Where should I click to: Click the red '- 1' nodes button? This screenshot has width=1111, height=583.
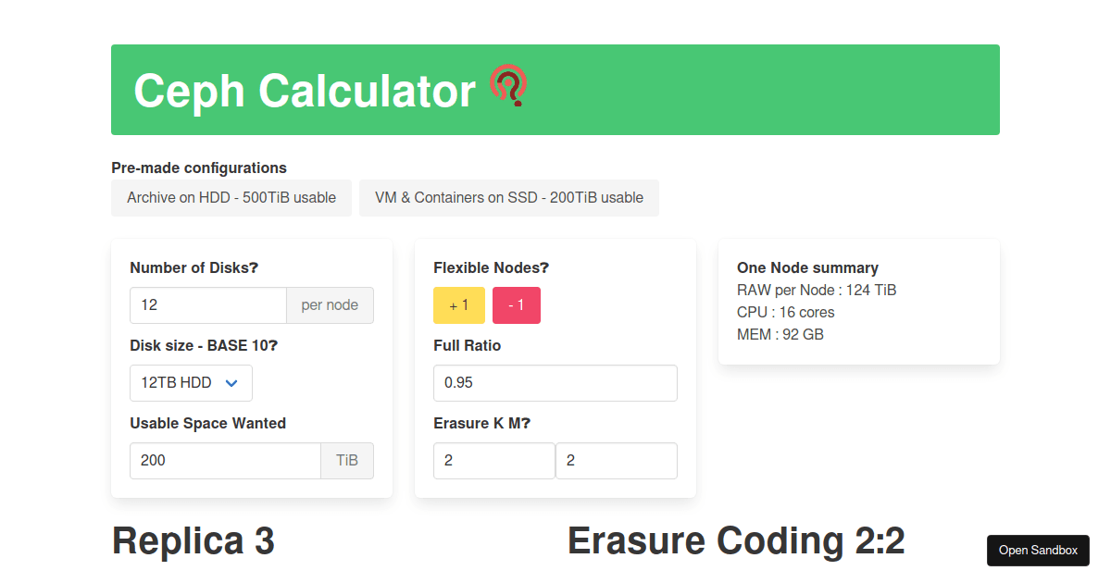(x=516, y=304)
